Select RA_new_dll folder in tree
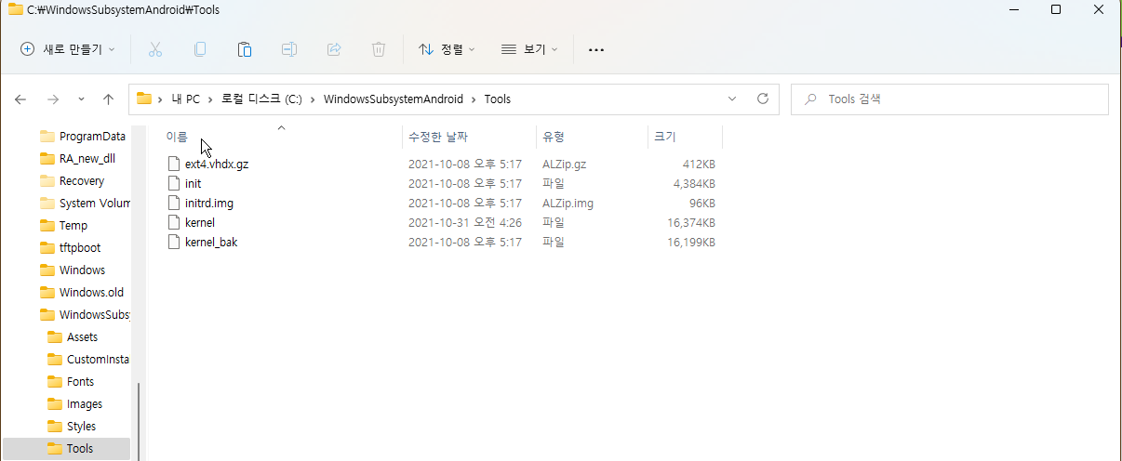The width and height of the screenshot is (1122, 461). click(78, 158)
